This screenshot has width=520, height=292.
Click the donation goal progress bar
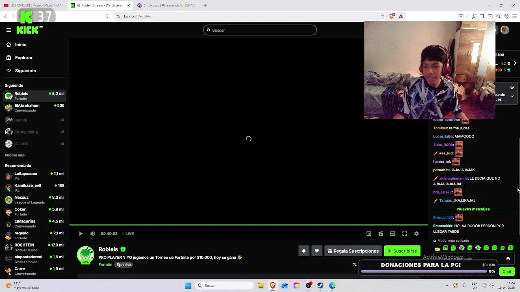pyautogui.click(x=423, y=271)
